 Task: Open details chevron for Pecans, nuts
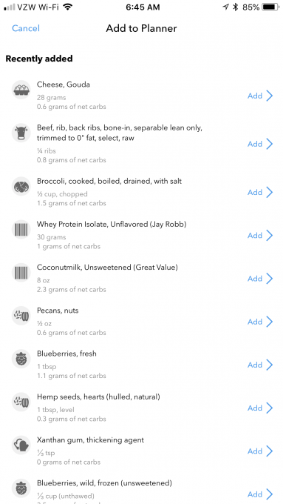tap(270, 322)
